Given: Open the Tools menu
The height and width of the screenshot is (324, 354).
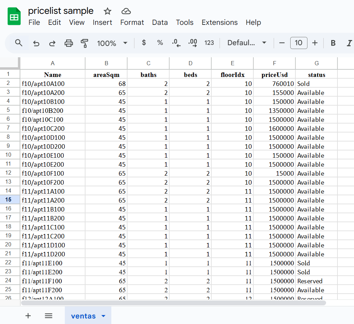Looking at the screenshot, I should (x=185, y=22).
